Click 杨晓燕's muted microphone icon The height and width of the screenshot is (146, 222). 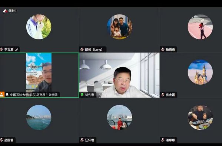(163, 50)
